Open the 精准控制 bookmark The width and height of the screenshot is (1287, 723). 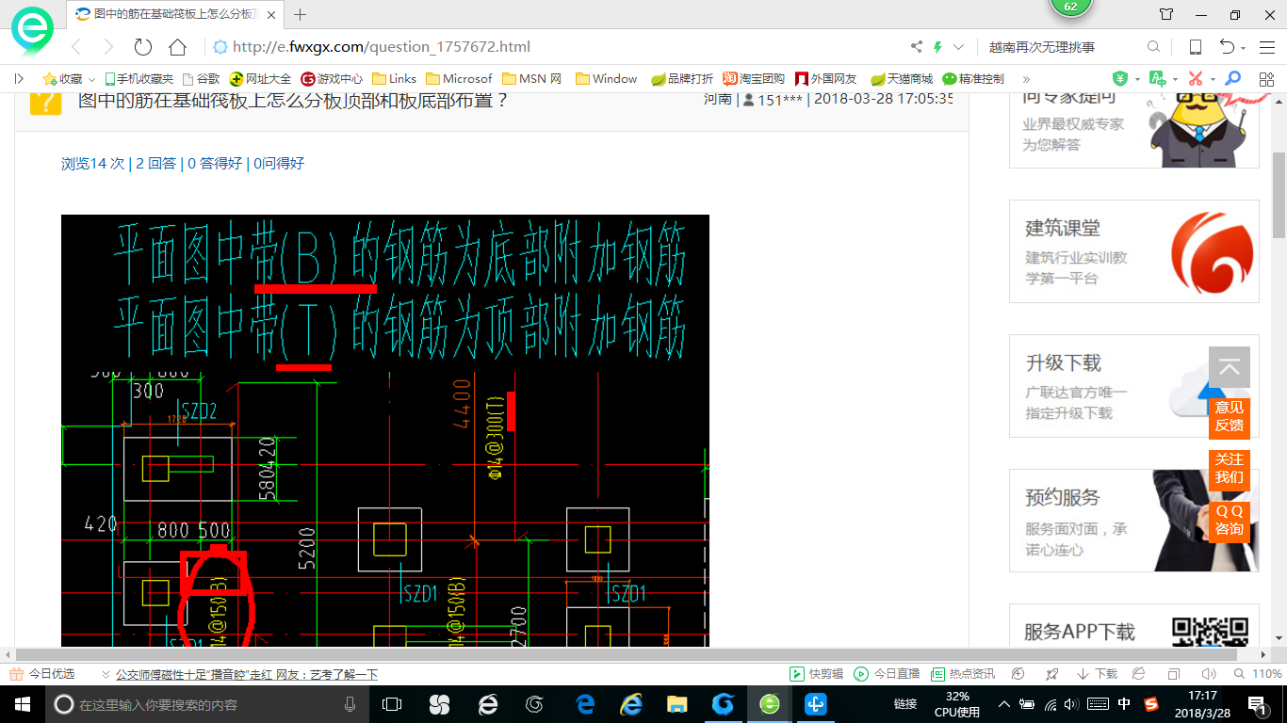coord(973,79)
